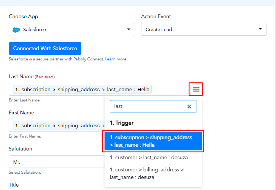This screenshot has width=276, height=190.
Task: Click the Connected With Salesforce button
Action: (45, 48)
